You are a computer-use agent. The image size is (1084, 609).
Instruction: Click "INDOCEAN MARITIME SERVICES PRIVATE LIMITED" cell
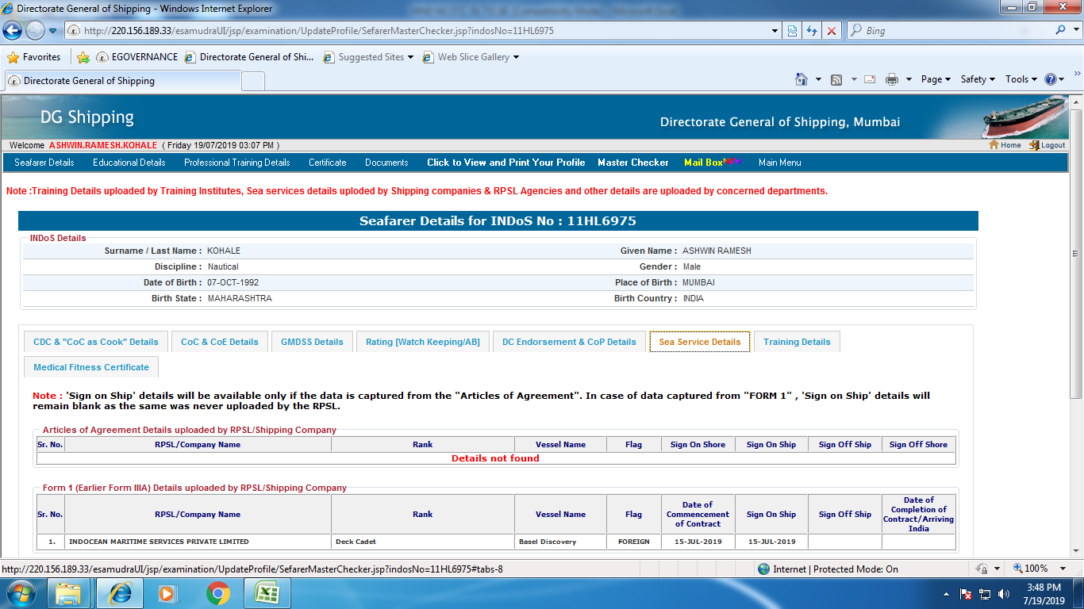point(198,542)
